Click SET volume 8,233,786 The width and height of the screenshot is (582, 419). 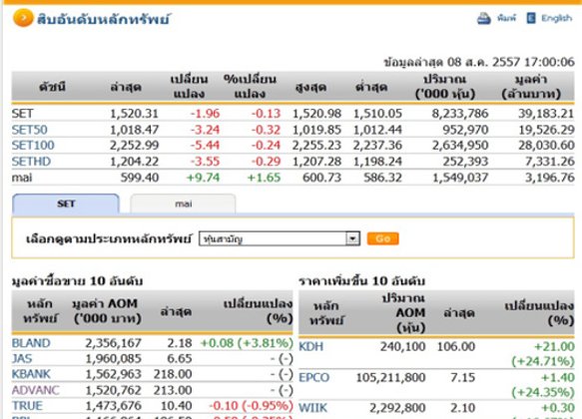pyautogui.click(x=460, y=114)
